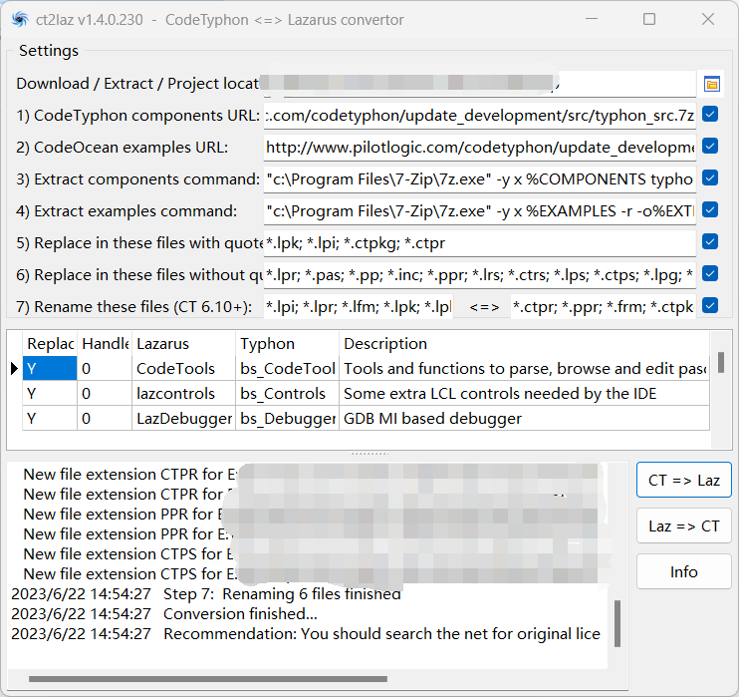Click the Description column header
Image resolution: width=739 pixels, height=697 pixels.
click(x=525, y=344)
